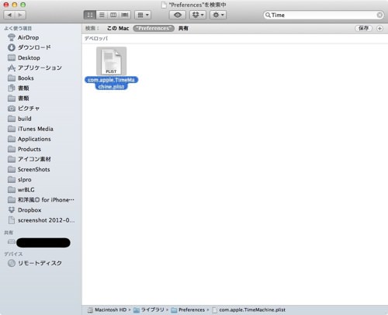Click the 保存 save search button
This screenshot has height=315, width=388.
363,28
